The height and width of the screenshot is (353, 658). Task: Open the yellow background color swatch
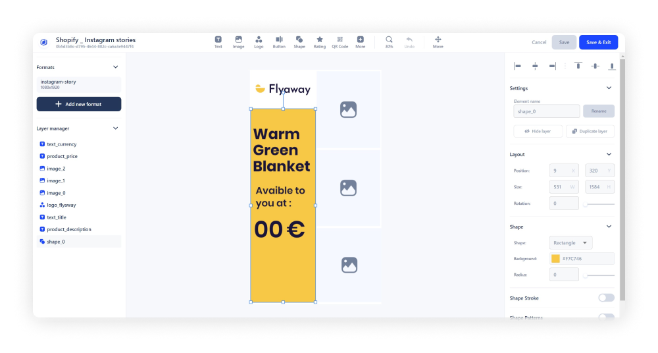click(x=555, y=259)
